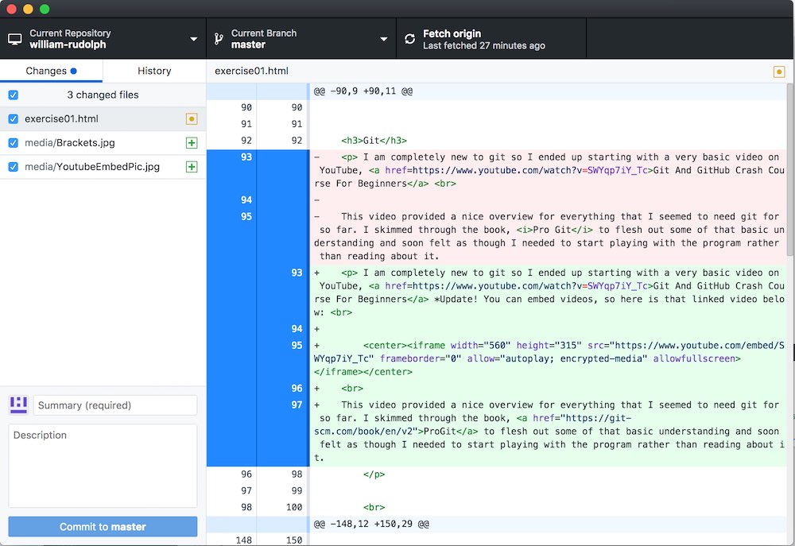Click the modified status icon beside exercise01.html
This screenshot has width=795, height=546.
pos(191,119)
